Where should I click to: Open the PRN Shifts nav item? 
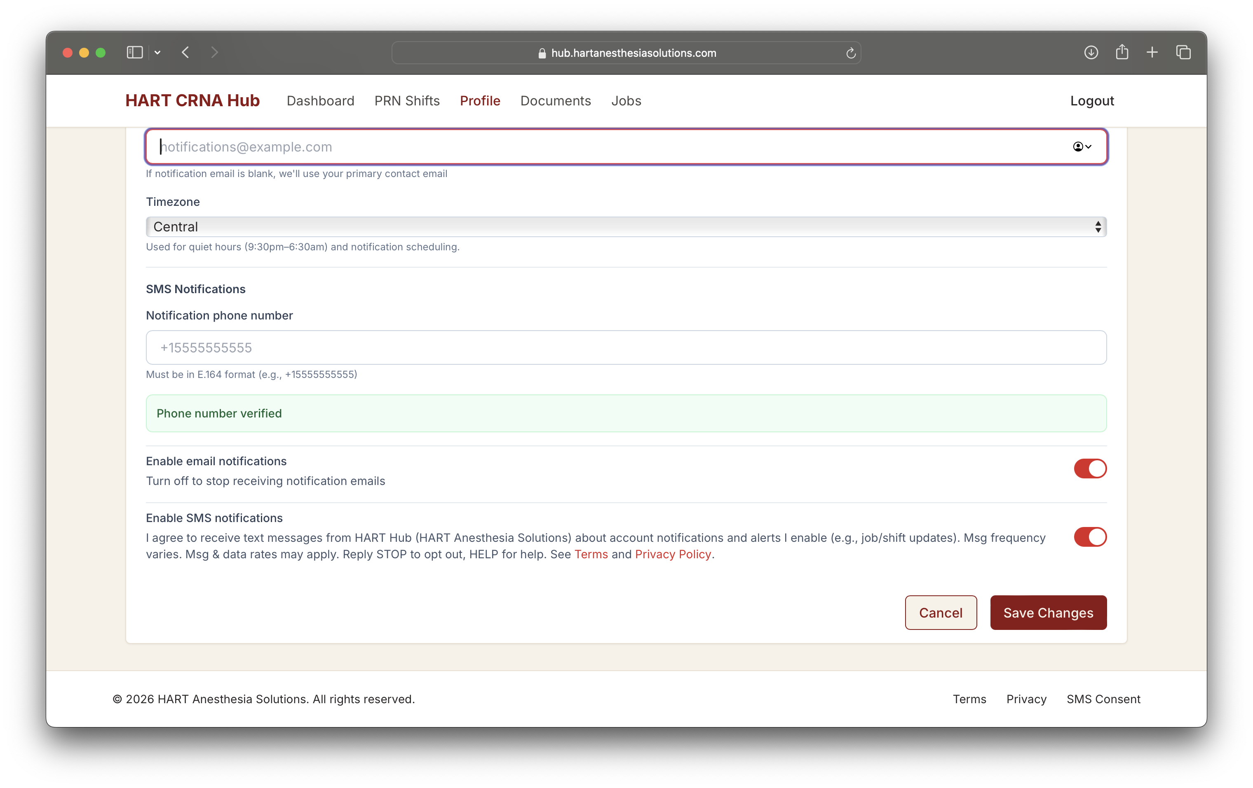pyautogui.click(x=407, y=101)
